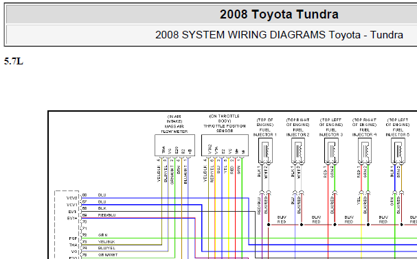This screenshot has width=417, height=259.
Task: Click pin number 71 on the ECM connector
Action: (84, 228)
